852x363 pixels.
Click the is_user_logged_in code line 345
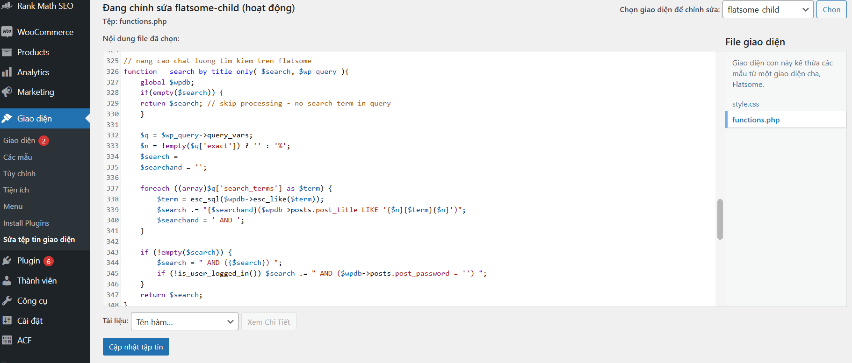click(322, 273)
